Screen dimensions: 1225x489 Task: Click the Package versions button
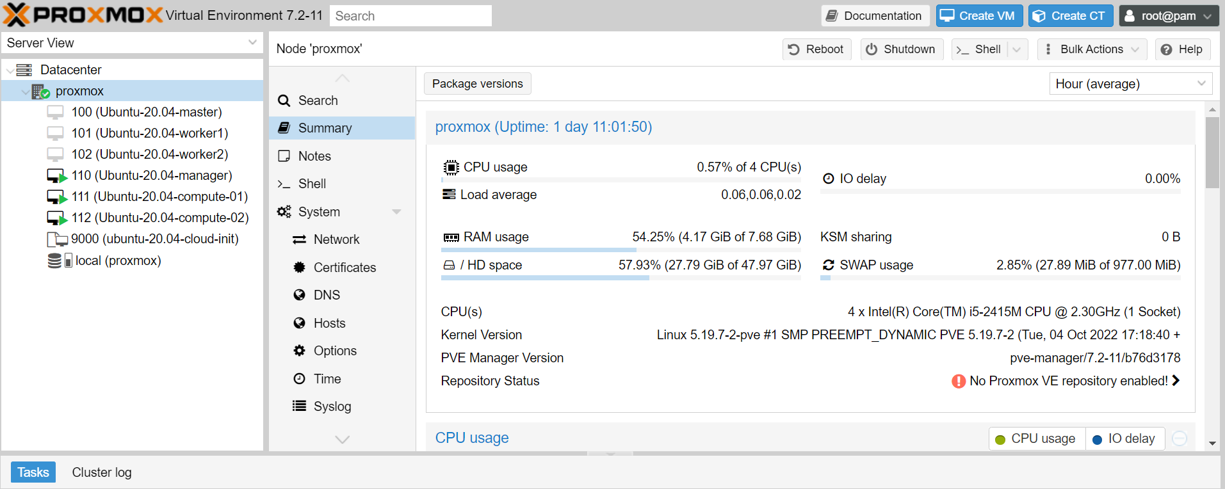478,84
